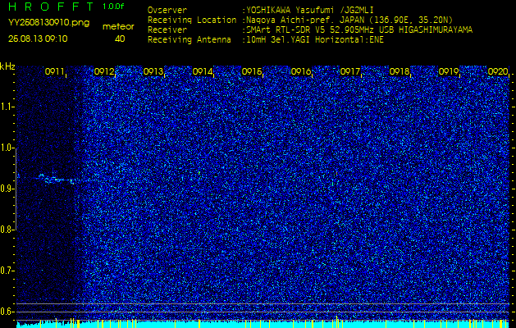Click the 0.7 frequency axis label

point(7,271)
